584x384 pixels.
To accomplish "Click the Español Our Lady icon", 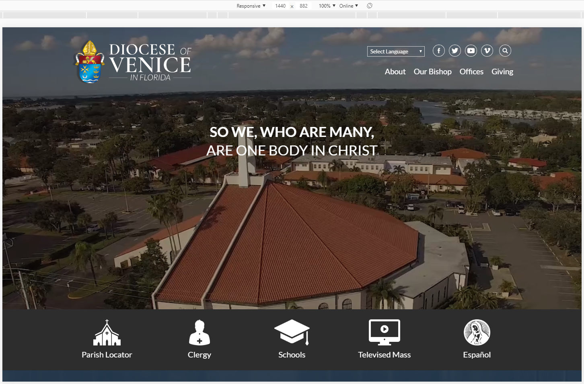I will click(477, 332).
